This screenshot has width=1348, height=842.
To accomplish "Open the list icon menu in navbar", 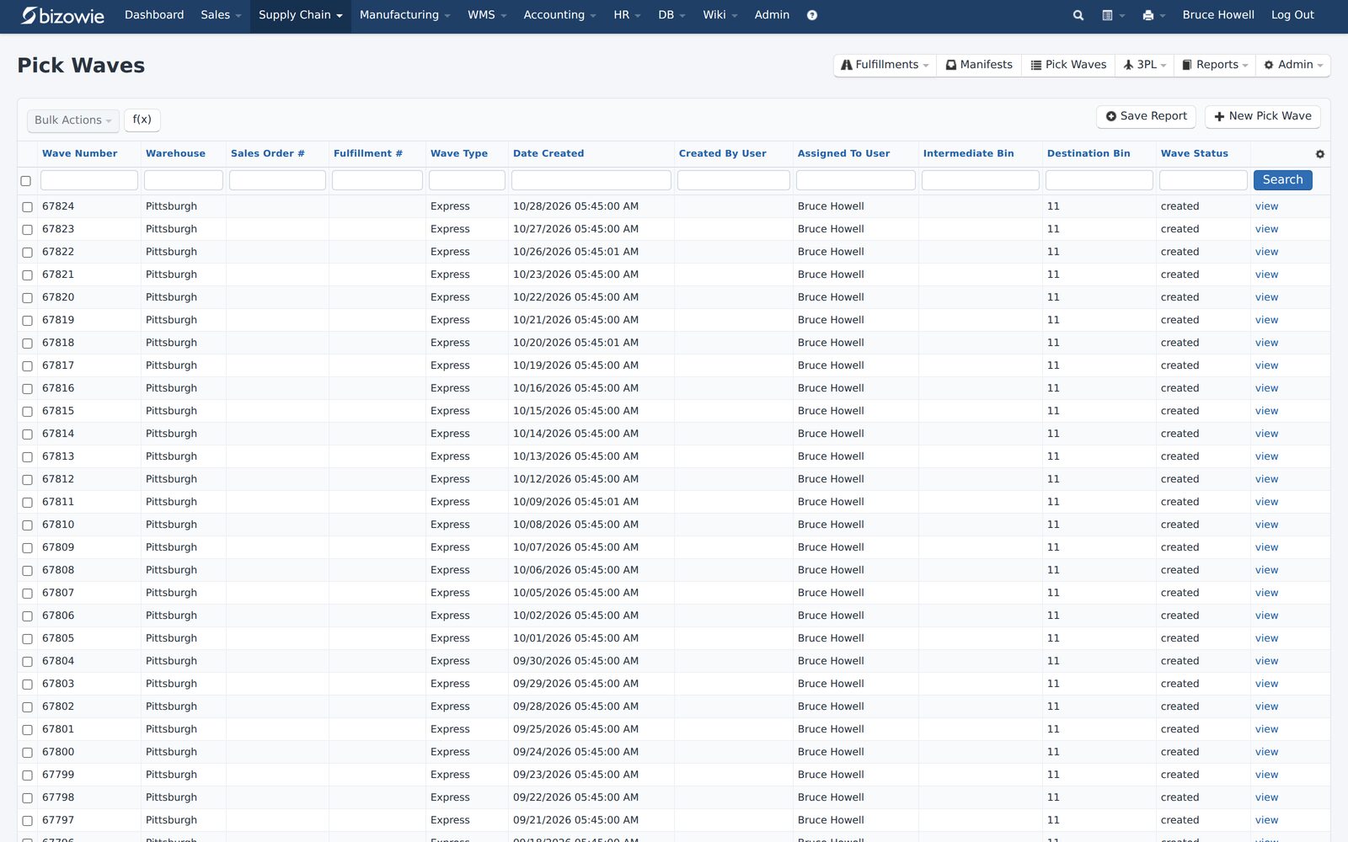I will pos(1113,15).
